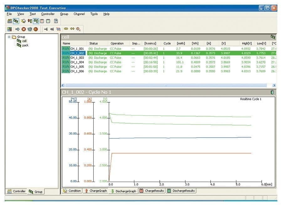The image size is (282, 206).
Task: Toggle the green down-arrow discharge toolbar button
Action: pyautogui.click(x=36, y=21)
